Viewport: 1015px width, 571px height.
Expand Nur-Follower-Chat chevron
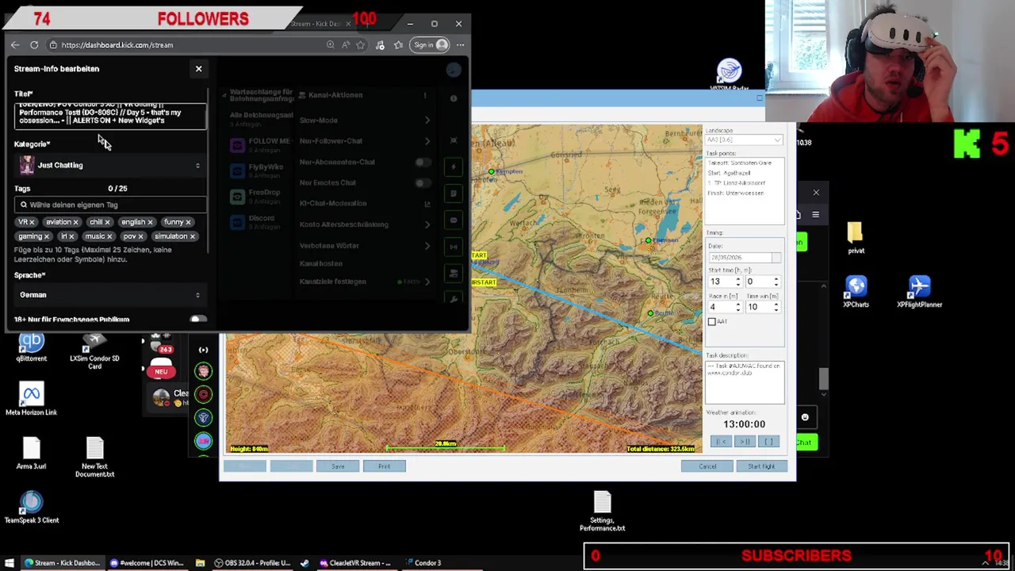click(x=427, y=141)
